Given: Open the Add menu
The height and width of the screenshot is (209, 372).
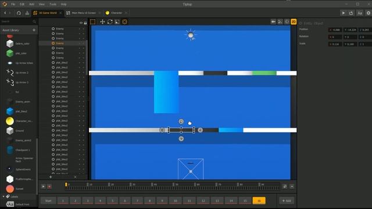Looking at the screenshot, I should coord(31,4).
